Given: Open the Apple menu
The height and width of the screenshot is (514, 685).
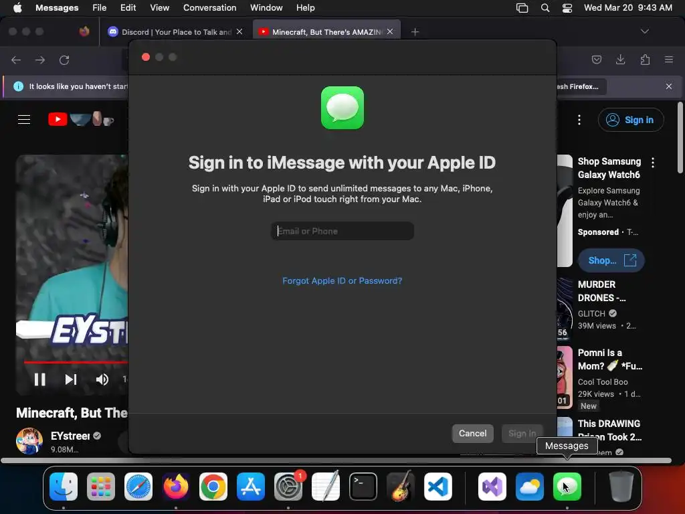Looking at the screenshot, I should coord(17,8).
